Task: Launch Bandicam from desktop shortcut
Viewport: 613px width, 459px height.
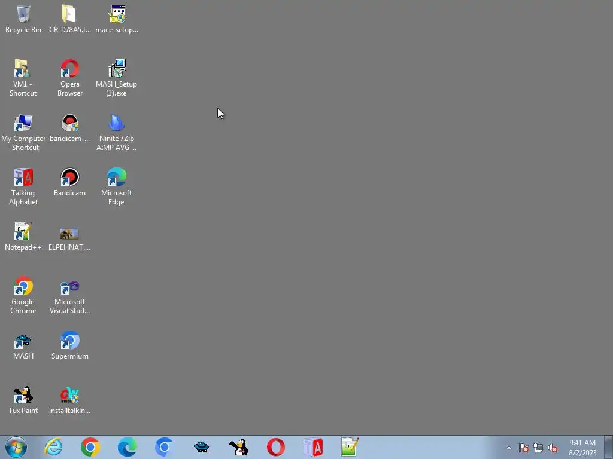Action: click(x=69, y=182)
